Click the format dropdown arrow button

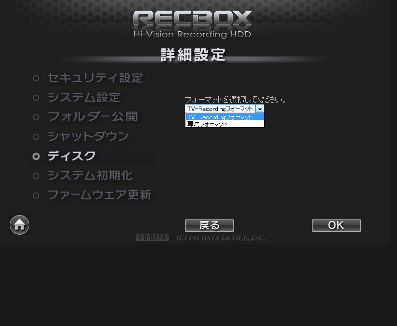(x=260, y=109)
